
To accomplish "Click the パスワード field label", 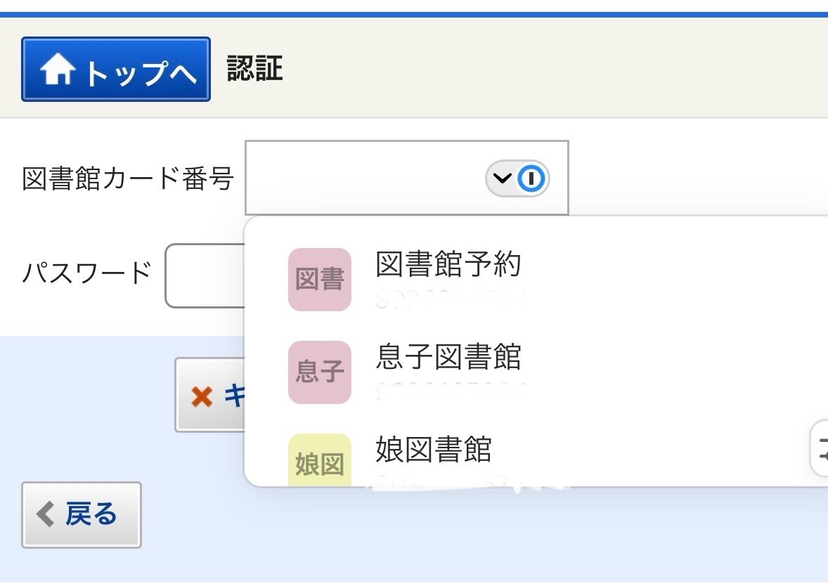I will coord(86,272).
